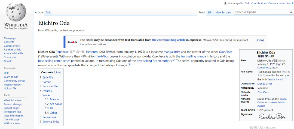
Task: Jump to the Early life section
Action: tap(48, 77)
